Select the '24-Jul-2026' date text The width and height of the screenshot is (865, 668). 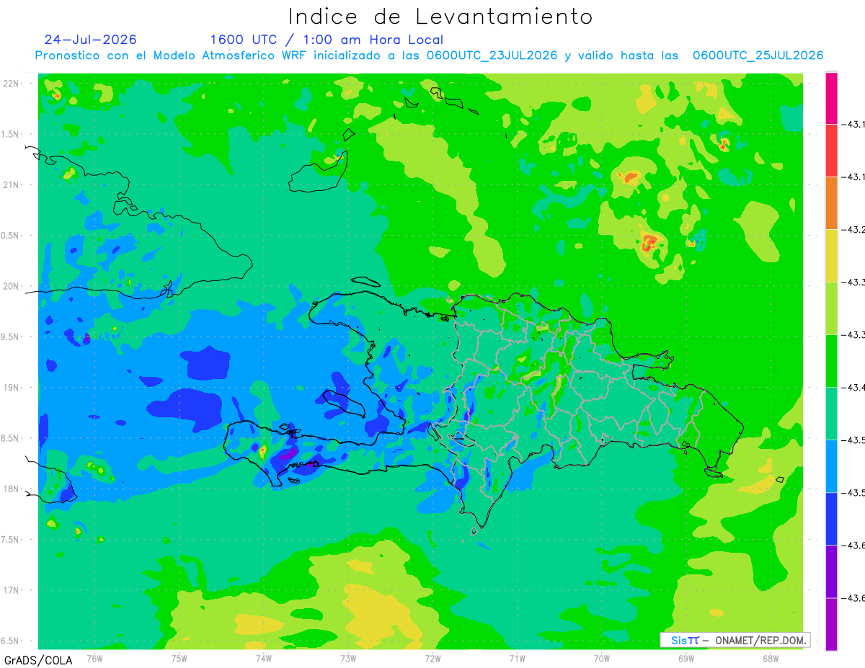90,40
